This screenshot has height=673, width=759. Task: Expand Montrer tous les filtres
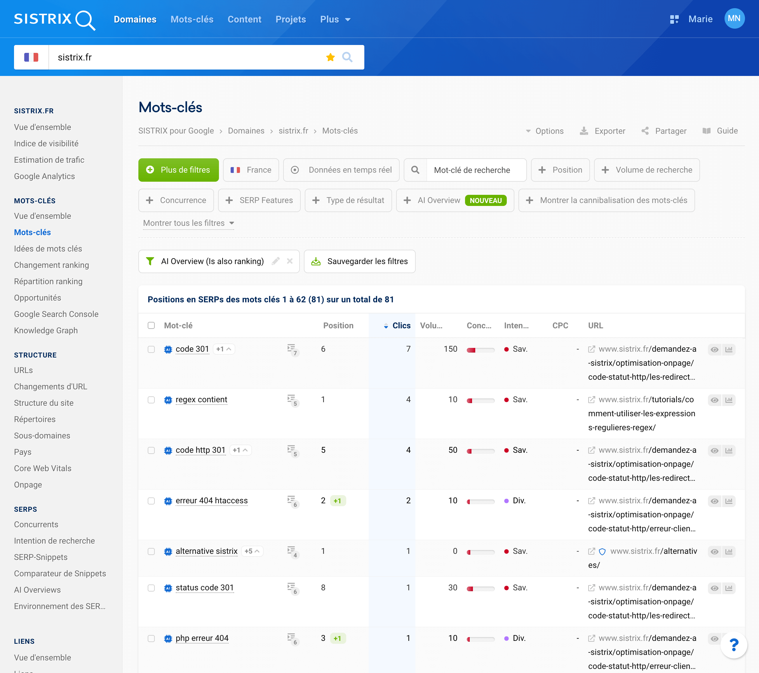point(189,223)
